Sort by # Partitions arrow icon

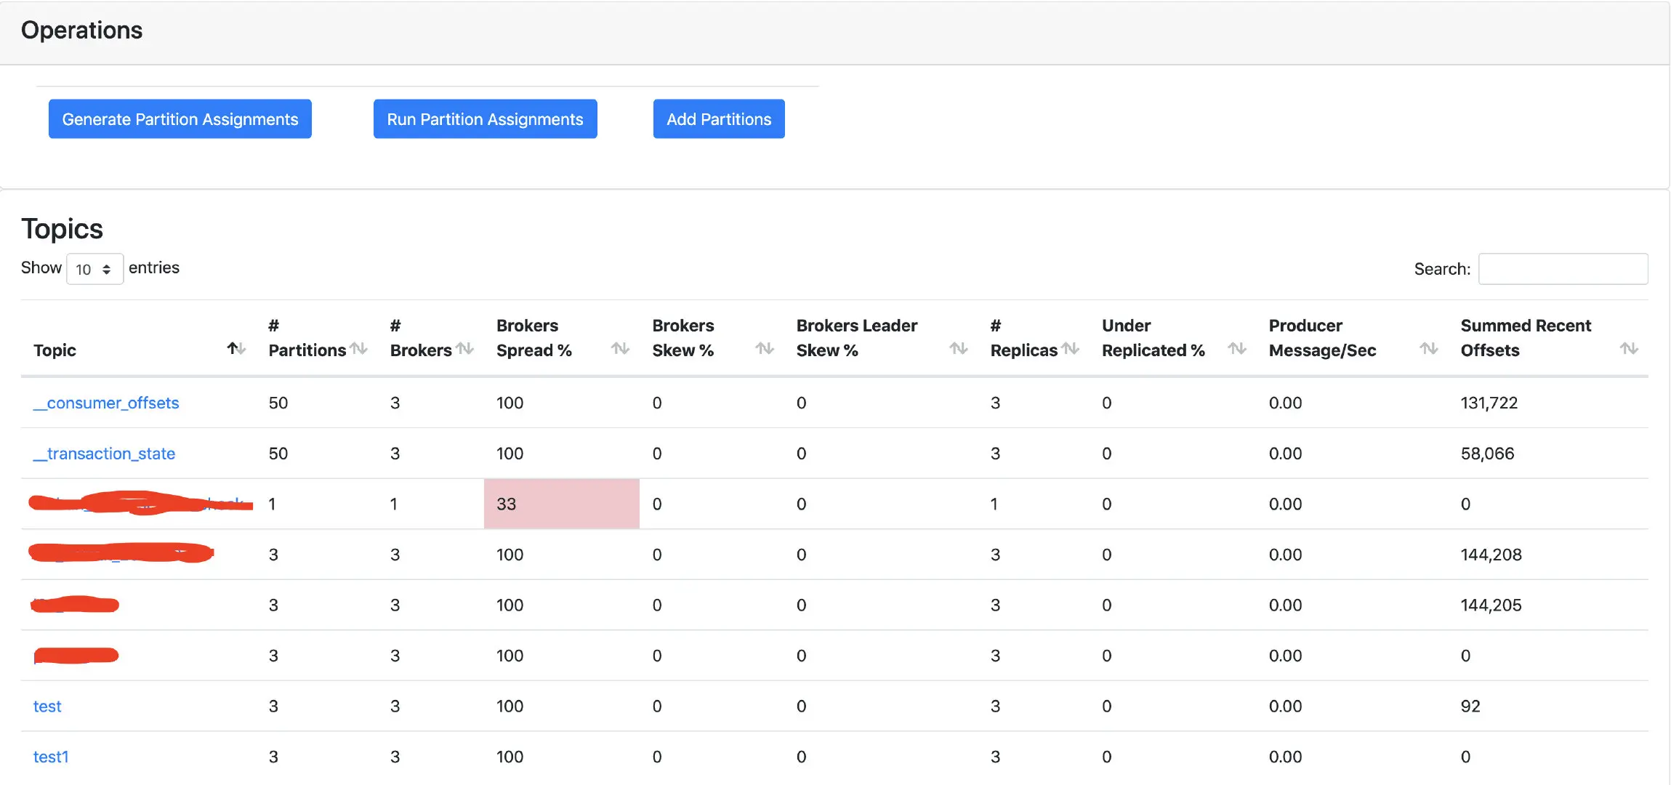(358, 349)
